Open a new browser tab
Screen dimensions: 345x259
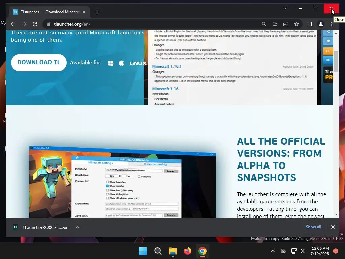pyautogui.click(x=97, y=12)
